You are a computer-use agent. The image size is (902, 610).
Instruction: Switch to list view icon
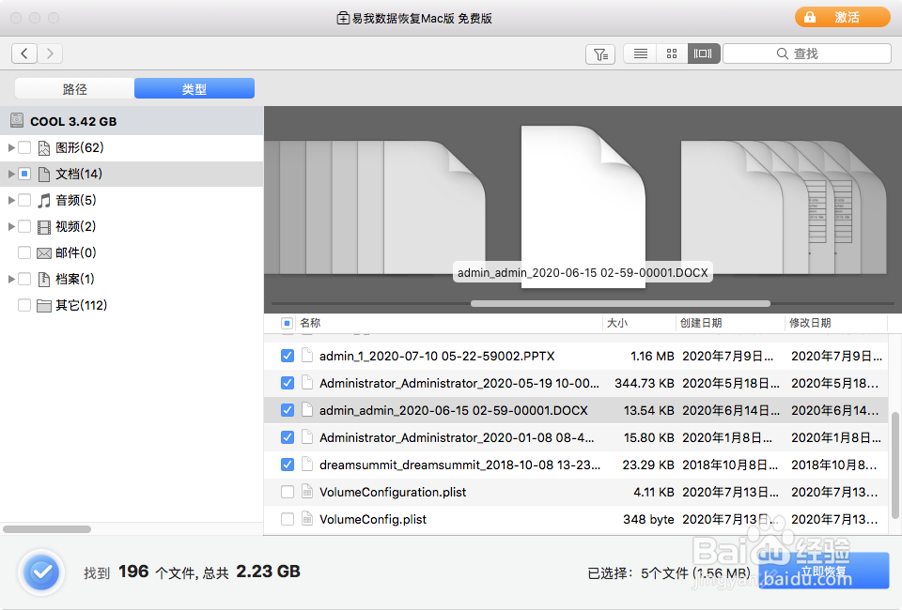tap(640, 54)
